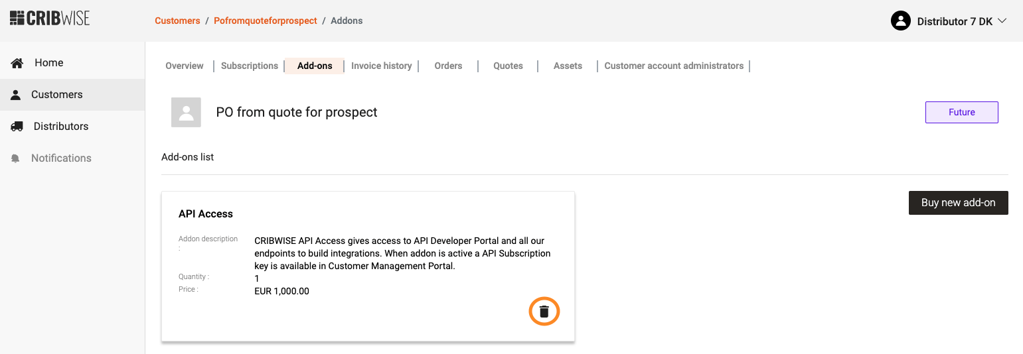Image resolution: width=1023 pixels, height=354 pixels.
Task: Click the Future button
Action: [x=961, y=112]
